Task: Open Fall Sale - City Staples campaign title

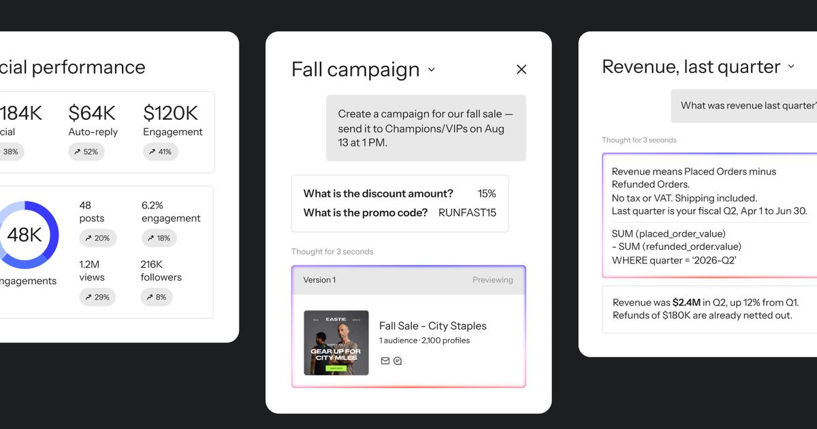Action: coord(433,325)
